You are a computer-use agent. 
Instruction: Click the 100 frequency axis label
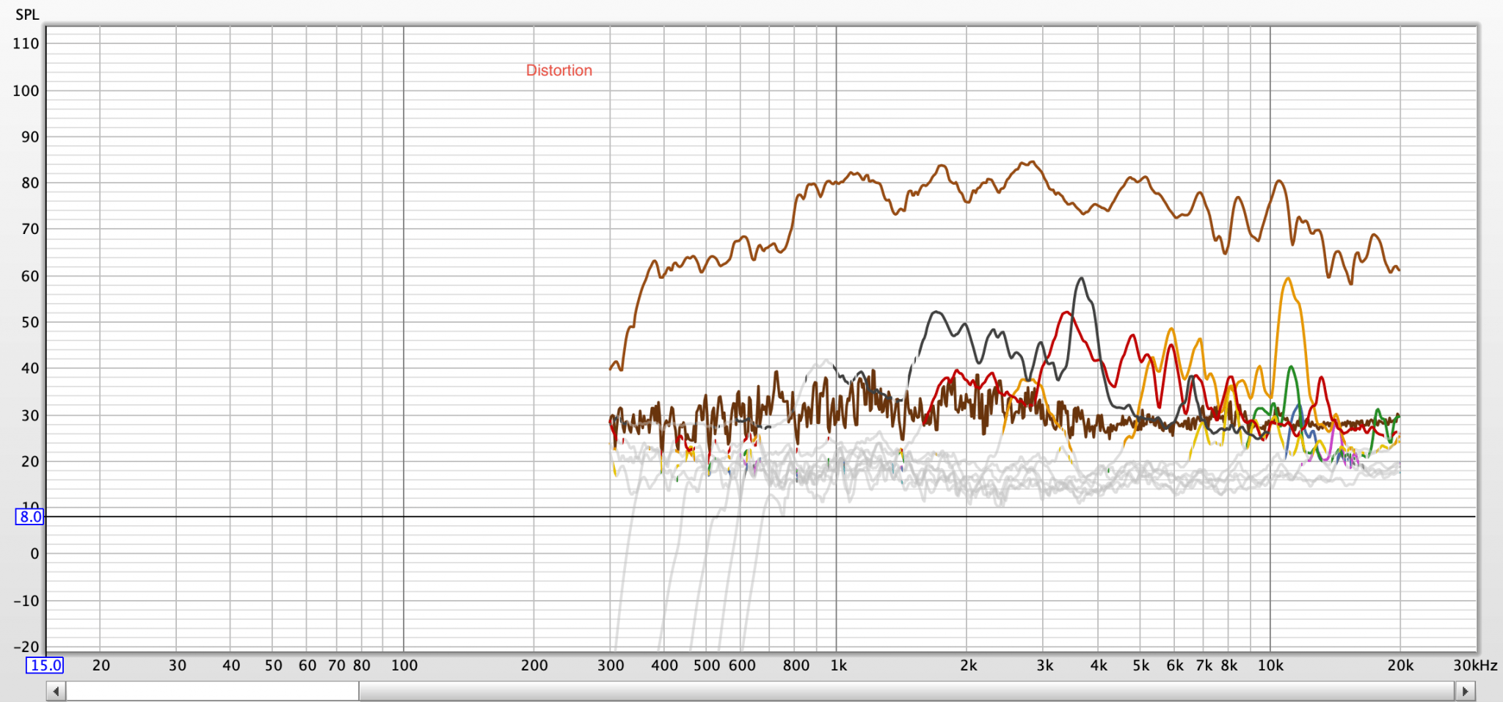pyautogui.click(x=404, y=665)
